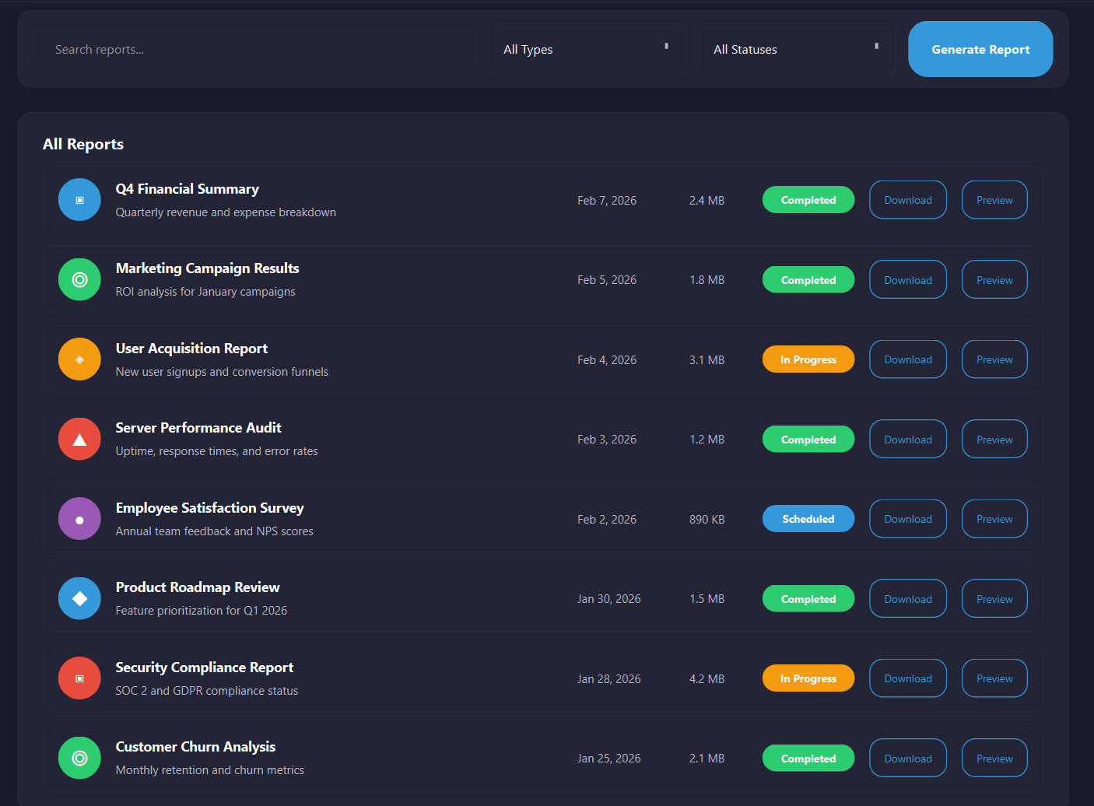
Task: Expand the All Statuses dropdown
Action: (797, 49)
